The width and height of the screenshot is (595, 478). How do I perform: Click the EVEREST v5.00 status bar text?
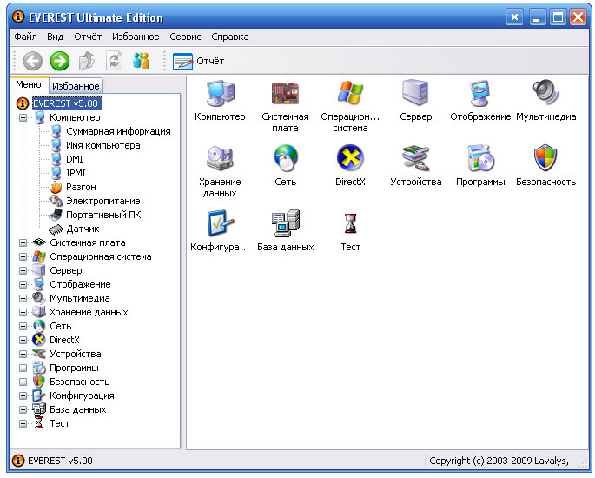click(x=60, y=461)
